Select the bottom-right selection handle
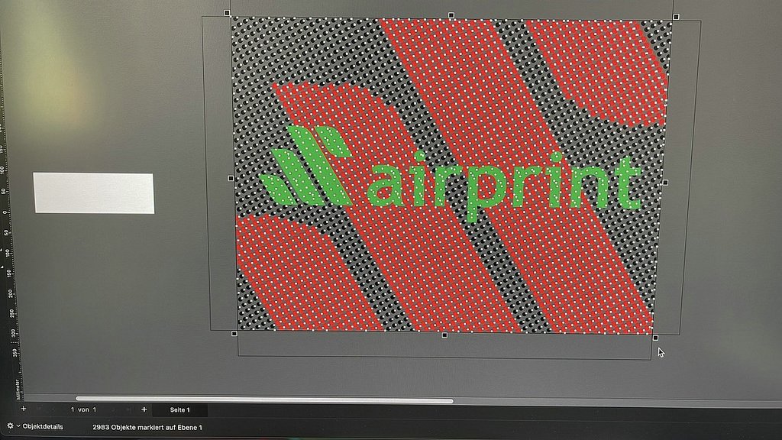Image resolution: width=782 pixels, height=440 pixels. pyautogui.click(x=655, y=337)
